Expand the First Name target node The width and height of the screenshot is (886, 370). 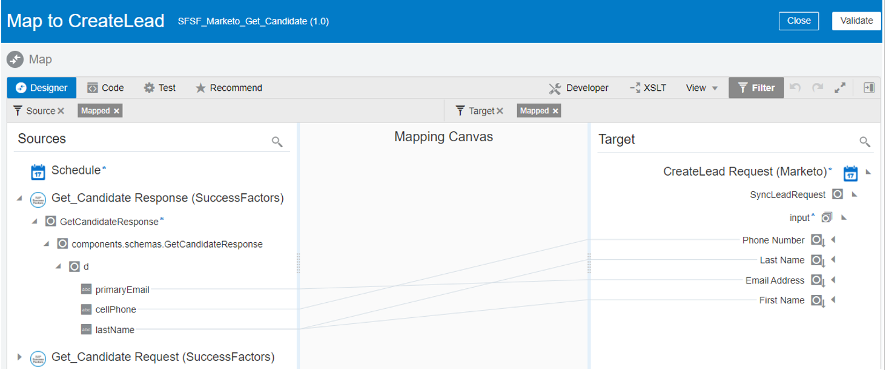(834, 300)
